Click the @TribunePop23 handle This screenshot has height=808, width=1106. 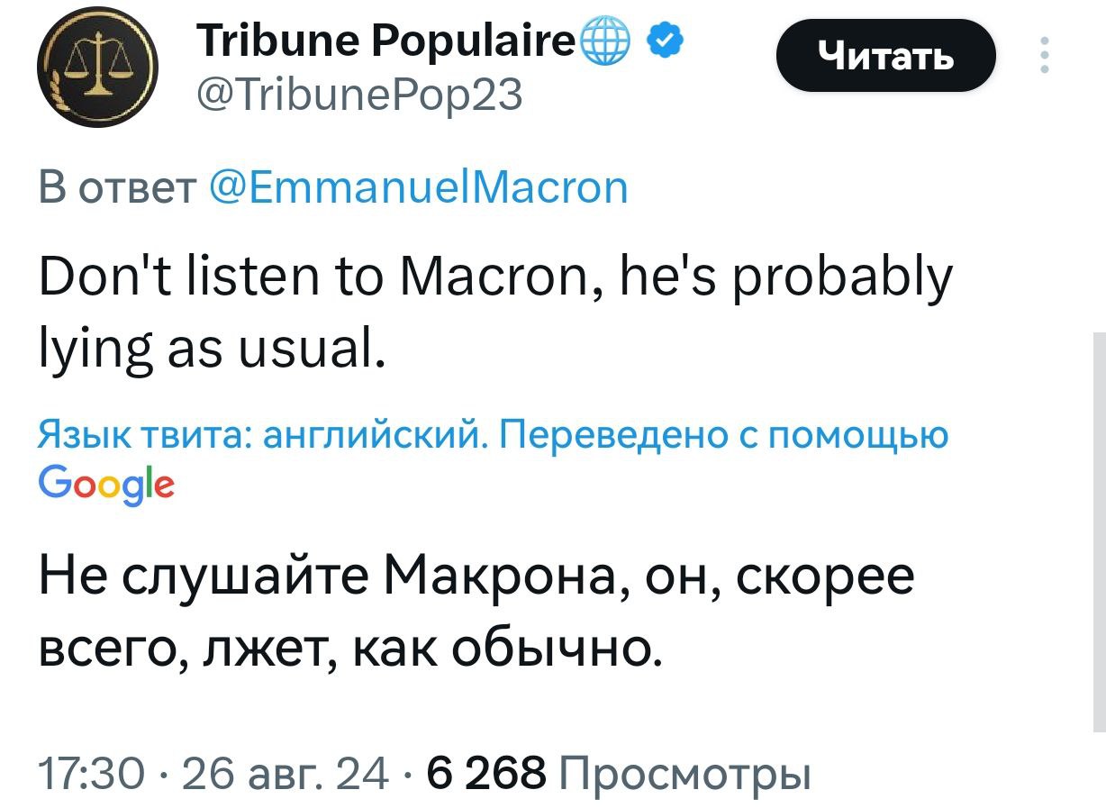click(358, 93)
